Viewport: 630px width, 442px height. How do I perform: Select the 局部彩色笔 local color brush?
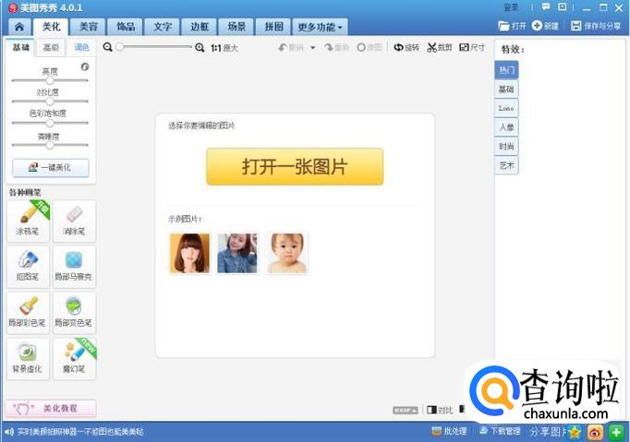tap(28, 313)
